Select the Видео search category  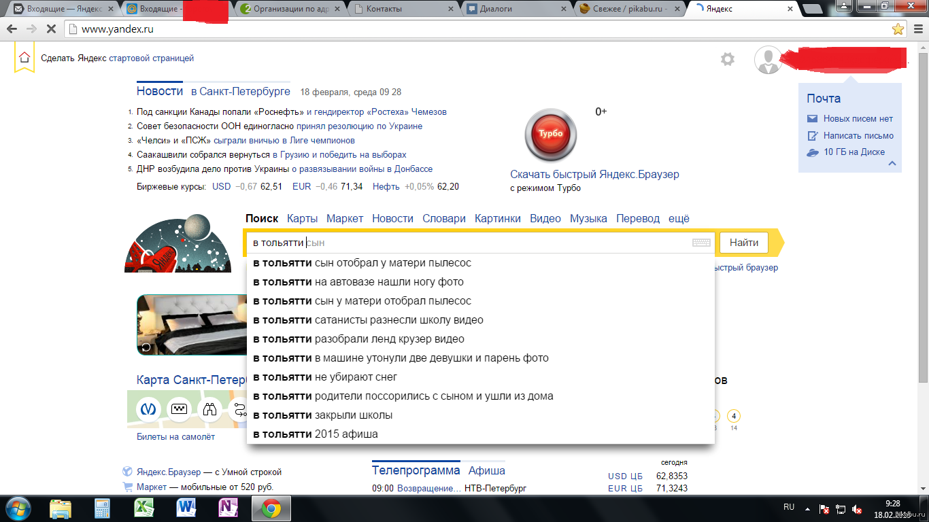click(x=545, y=218)
